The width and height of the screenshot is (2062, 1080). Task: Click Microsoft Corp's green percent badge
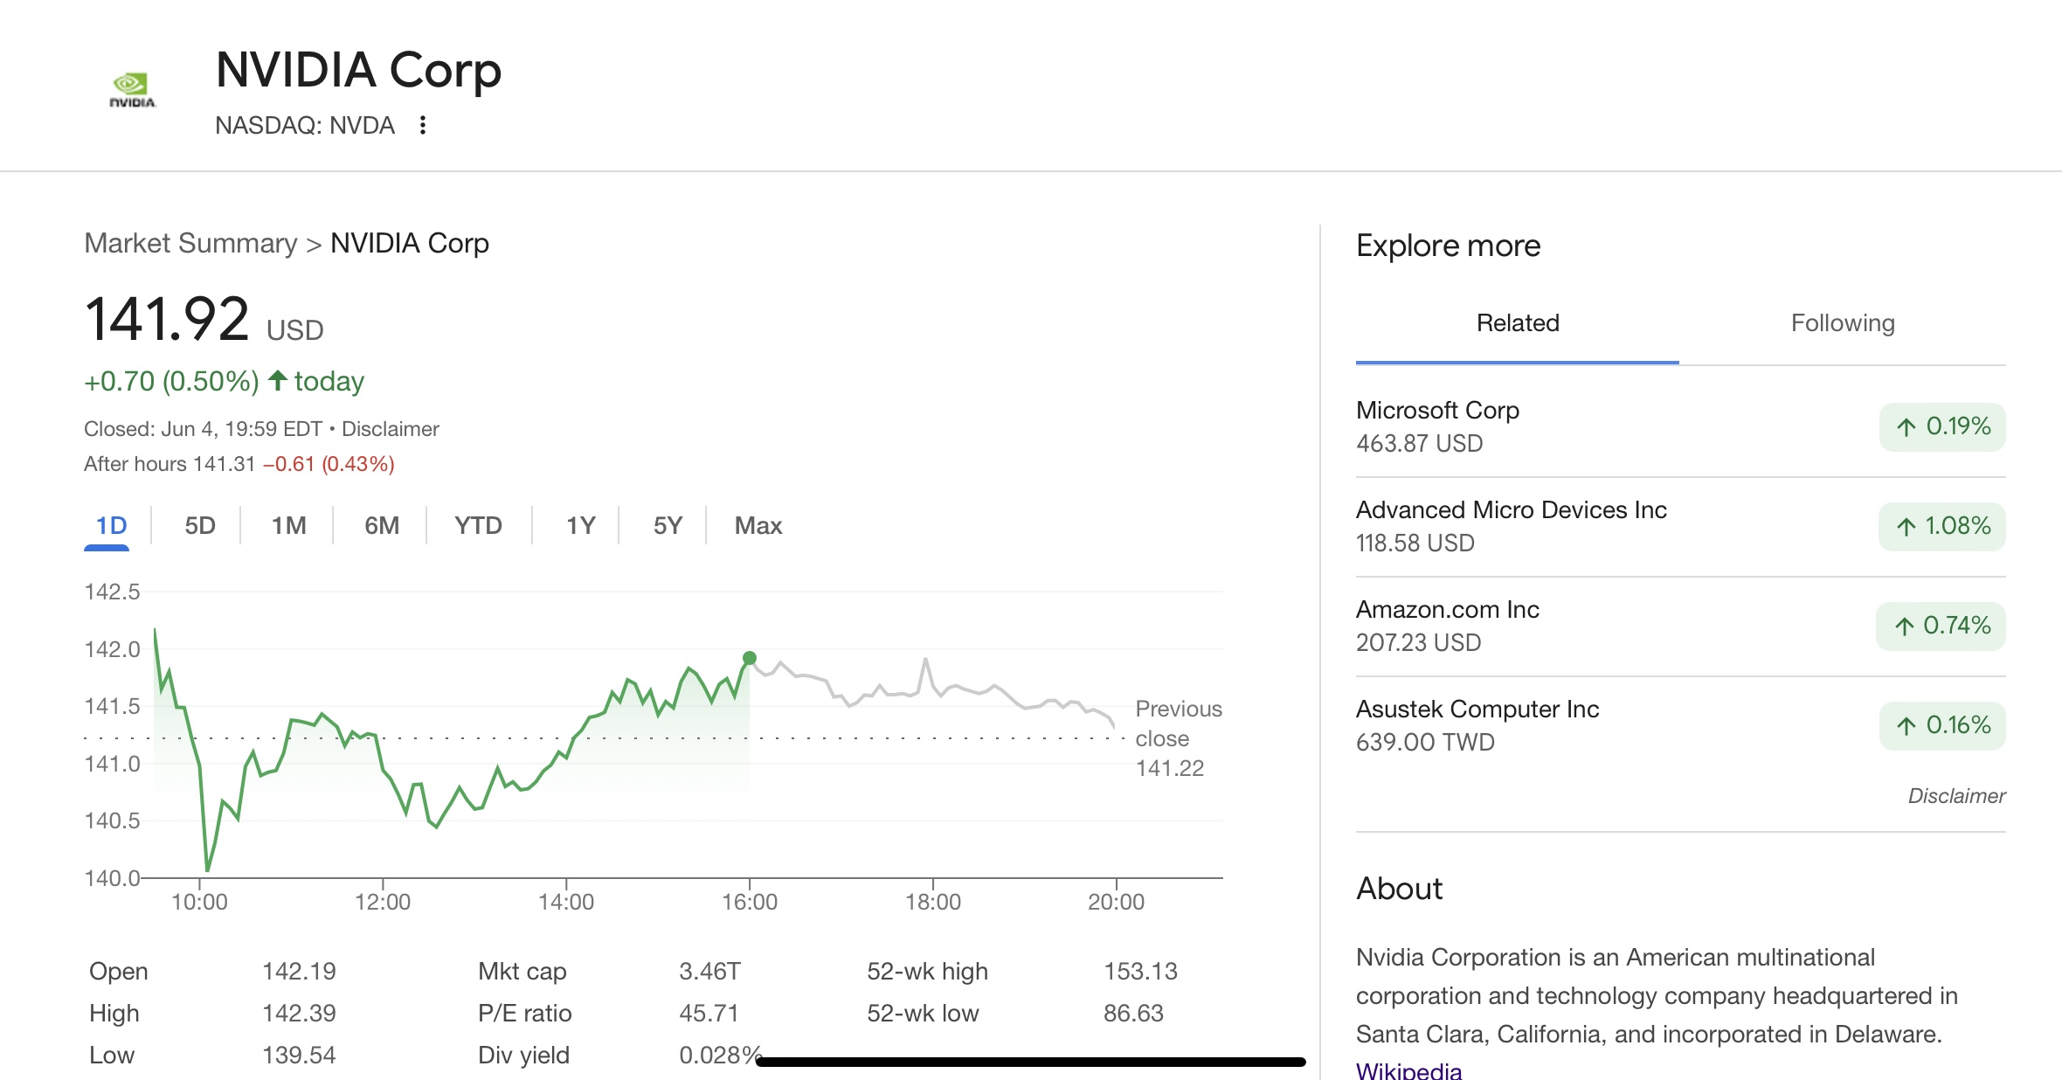tap(1941, 426)
